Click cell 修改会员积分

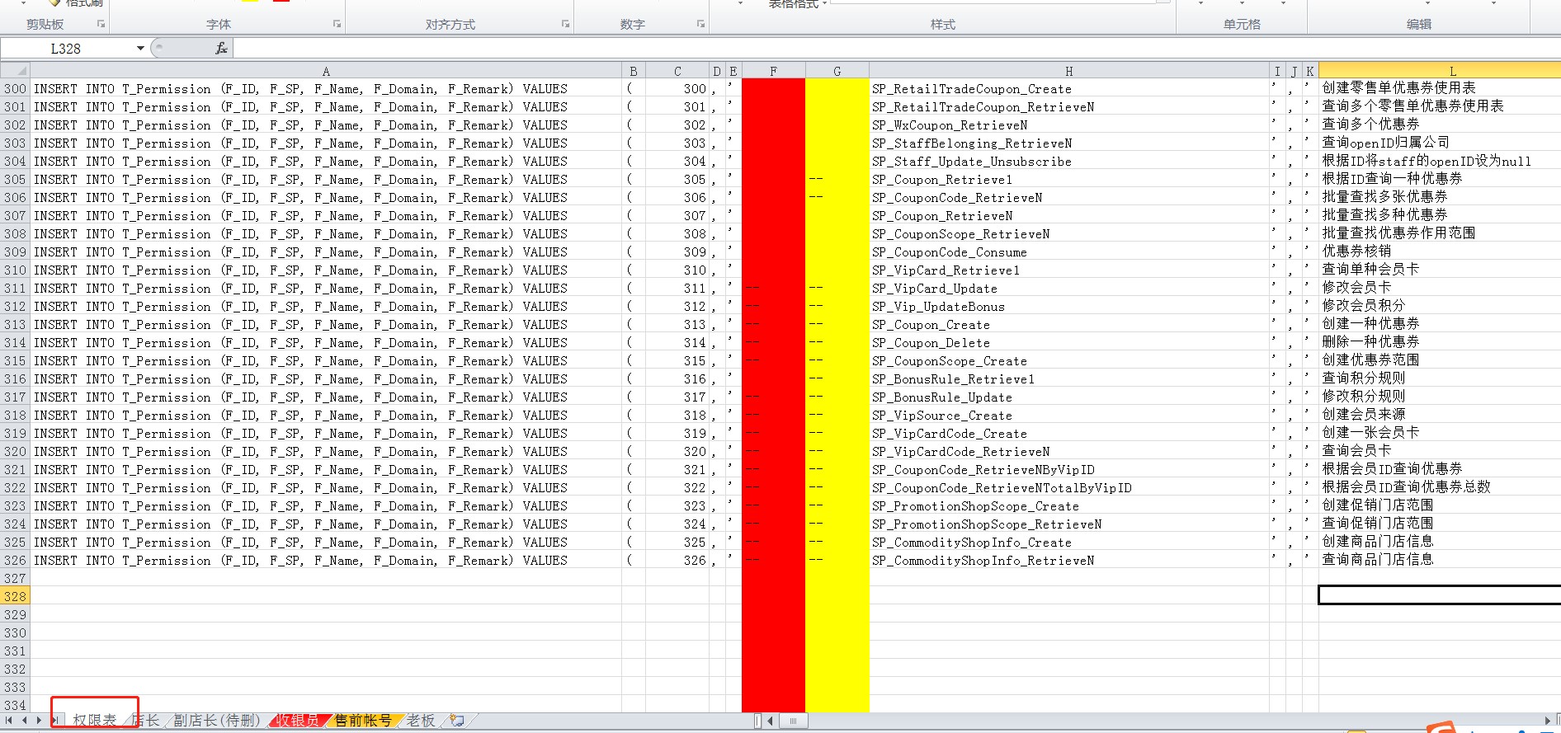coord(1440,305)
